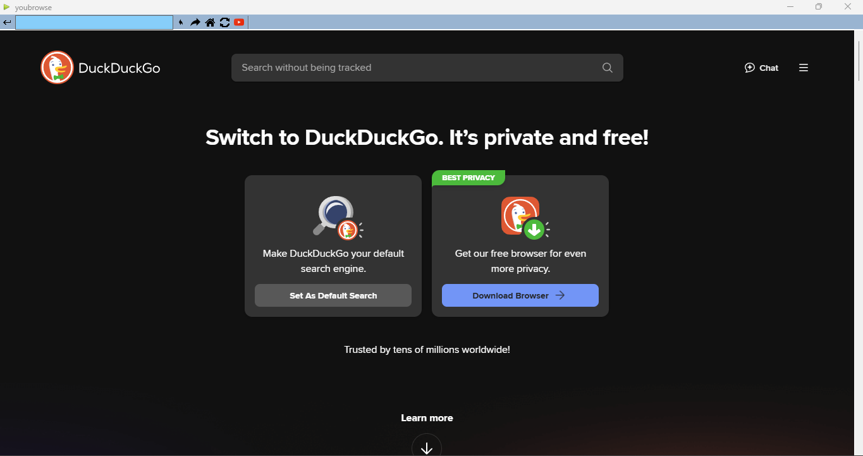863x456 pixels.
Task: Open the YouTube toolbar icon
Action: tap(239, 23)
